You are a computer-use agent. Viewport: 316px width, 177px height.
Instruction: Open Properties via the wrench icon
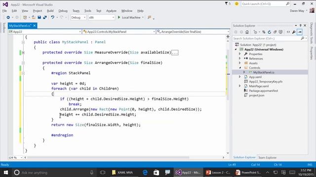coord(294,32)
